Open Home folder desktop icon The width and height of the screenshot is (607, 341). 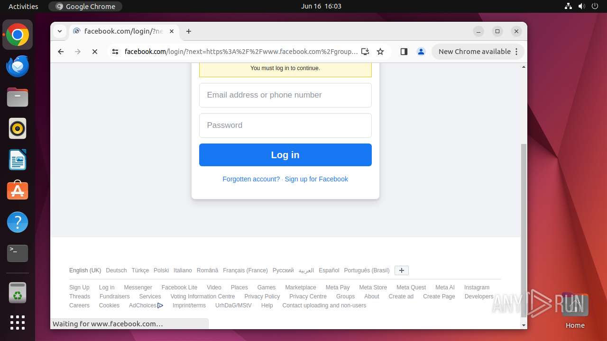click(575, 311)
